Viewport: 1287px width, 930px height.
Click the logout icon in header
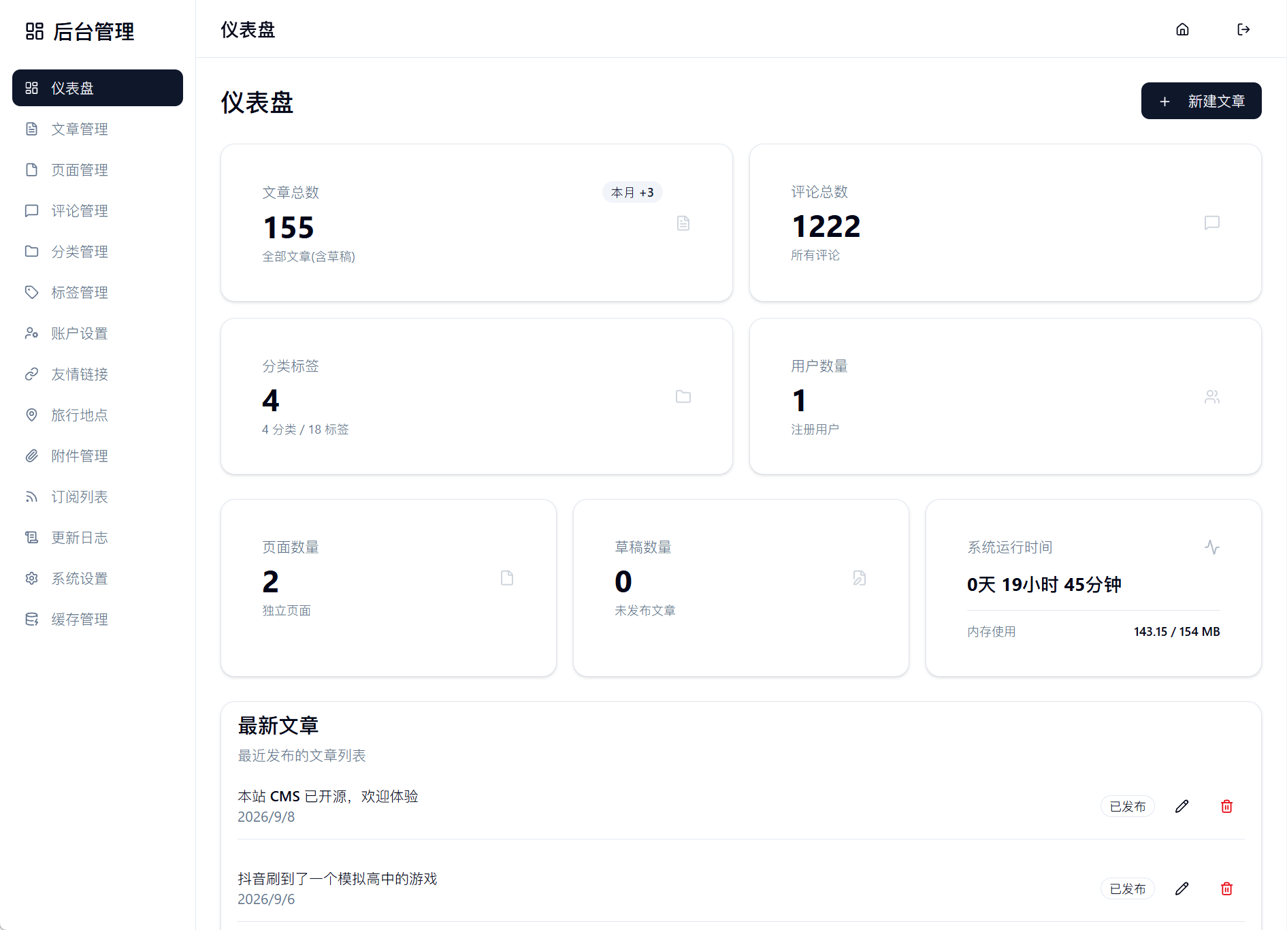1243,29
